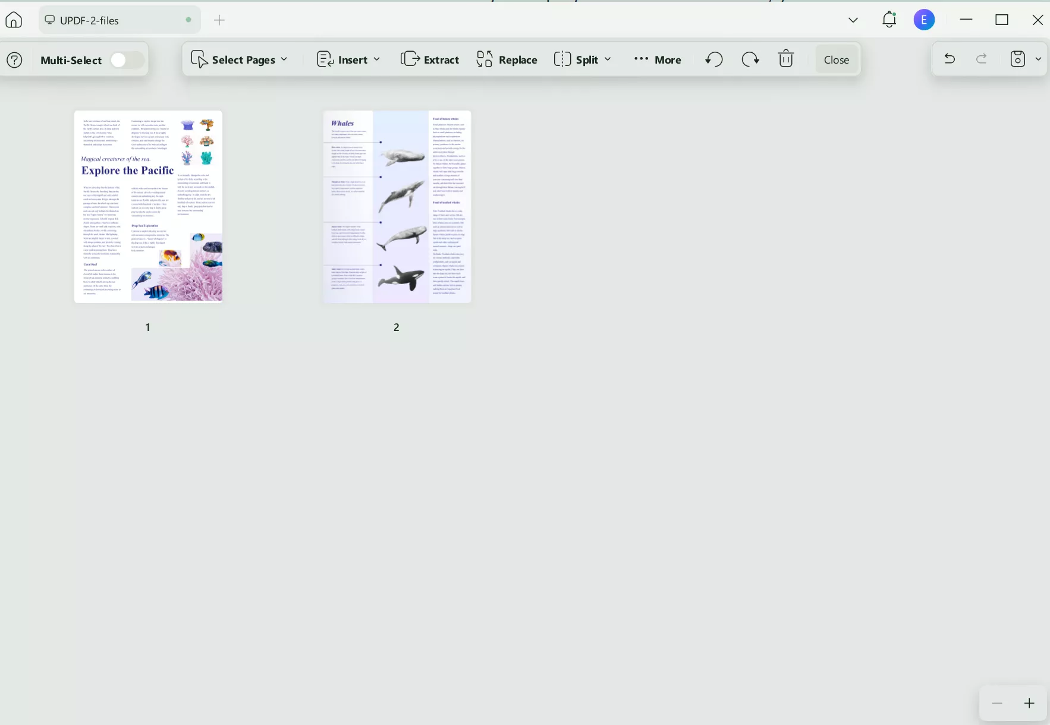
Task: Toggle the Multi-Select switch
Action: (x=127, y=60)
